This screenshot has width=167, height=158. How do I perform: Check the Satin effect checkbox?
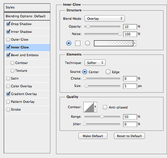coord(8,78)
